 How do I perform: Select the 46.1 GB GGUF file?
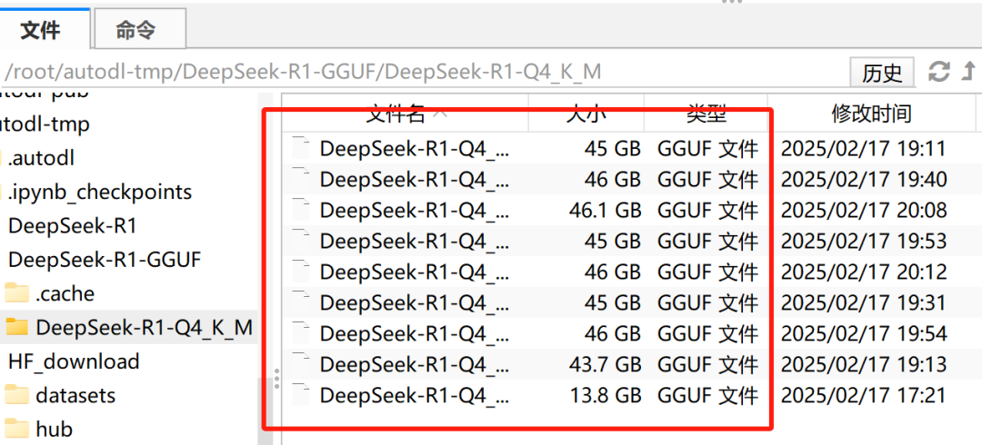coord(628,211)
